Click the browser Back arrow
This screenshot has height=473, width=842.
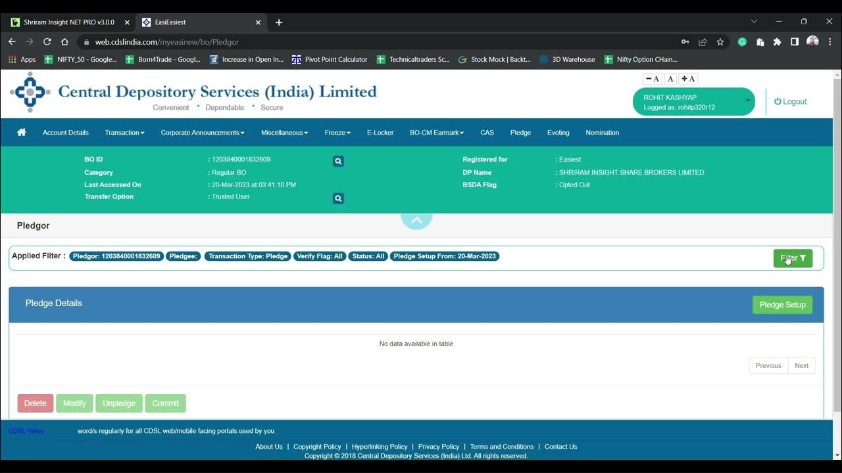coord(12,41)
